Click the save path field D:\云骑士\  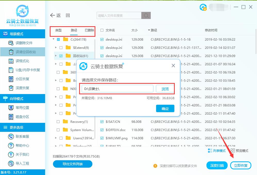(117, 89)
